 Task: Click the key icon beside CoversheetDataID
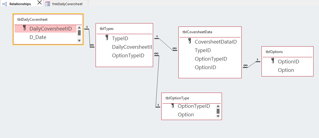[x=190, y=41]
